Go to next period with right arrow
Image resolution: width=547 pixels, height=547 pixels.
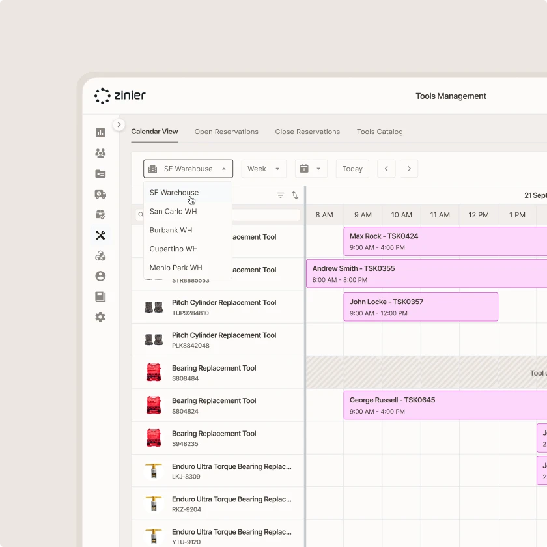pos(409,169)
